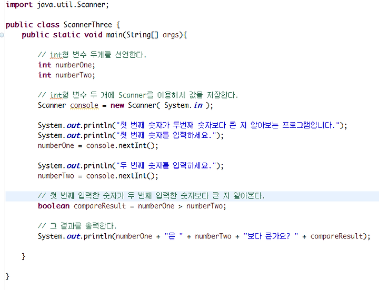Screen dimensions: 379x290
Task: Click the 'int numberOne;' declaration
Action: click(66, 65)
